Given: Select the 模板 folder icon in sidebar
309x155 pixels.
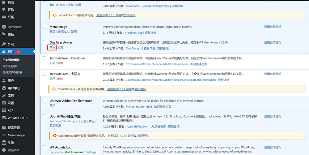Looking at the screenshot, I should click(4, 34).
